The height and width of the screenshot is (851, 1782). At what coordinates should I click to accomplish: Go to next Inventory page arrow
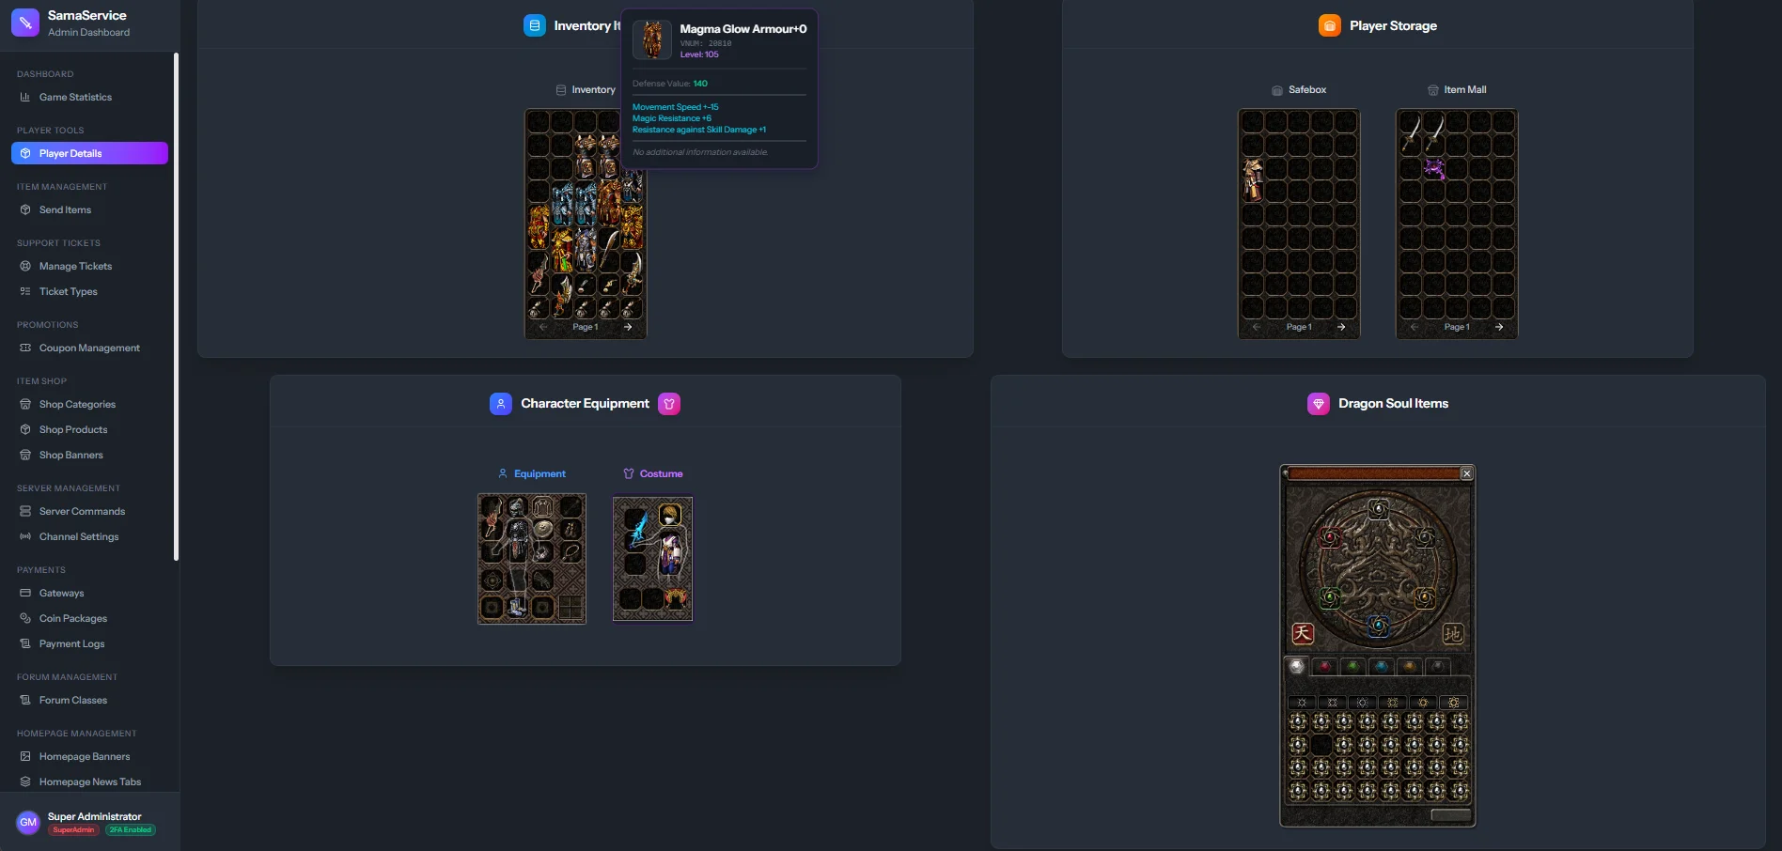click(628, 327)
